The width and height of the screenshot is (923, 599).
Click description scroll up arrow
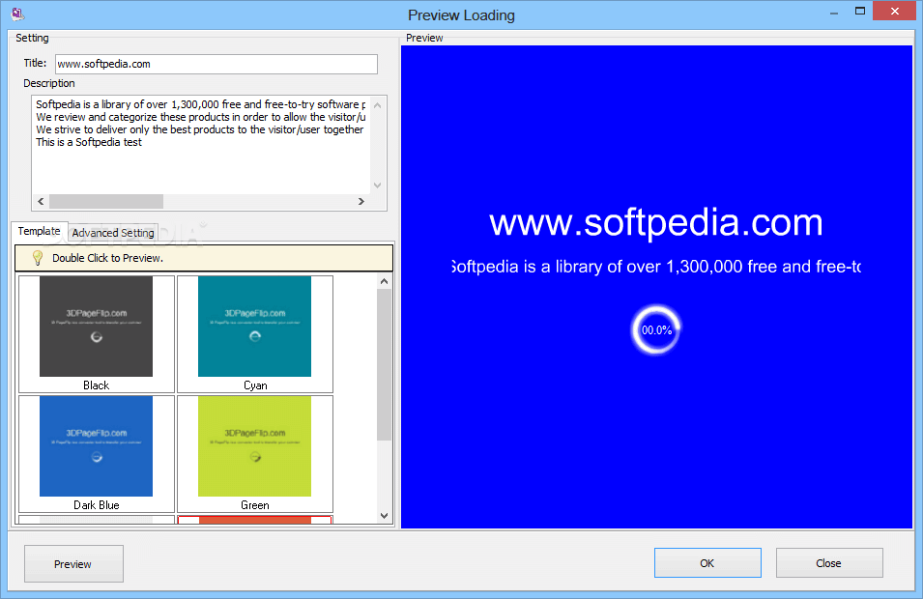pos(378,105)
